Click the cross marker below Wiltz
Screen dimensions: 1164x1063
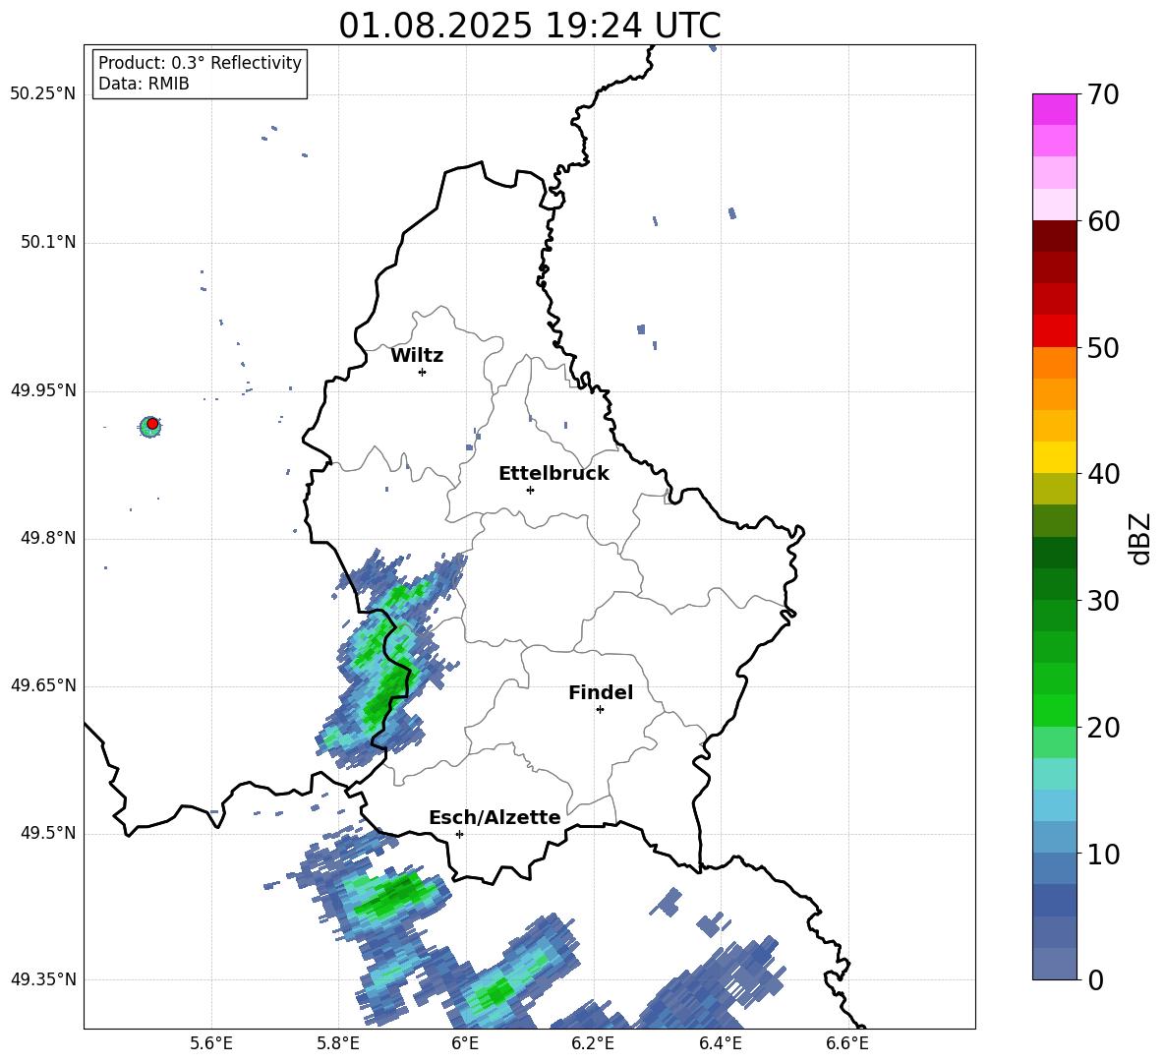[423, 372]
